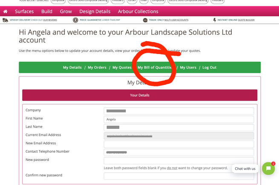The height and width of the screenshot is (185, 279).
Task: Open the Surfaces menu
Action: pos(24,11)
